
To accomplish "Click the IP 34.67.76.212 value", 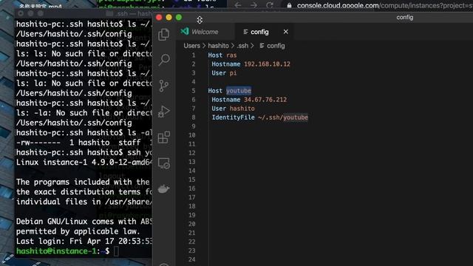I will [265, 100].
